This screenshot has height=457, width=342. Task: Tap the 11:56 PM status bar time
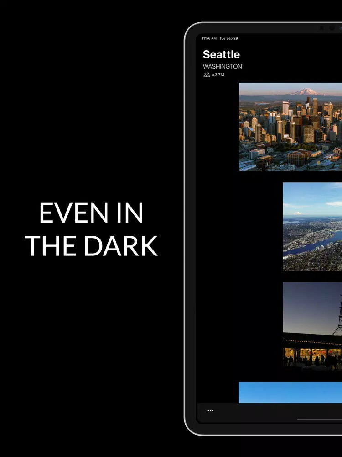209,38
